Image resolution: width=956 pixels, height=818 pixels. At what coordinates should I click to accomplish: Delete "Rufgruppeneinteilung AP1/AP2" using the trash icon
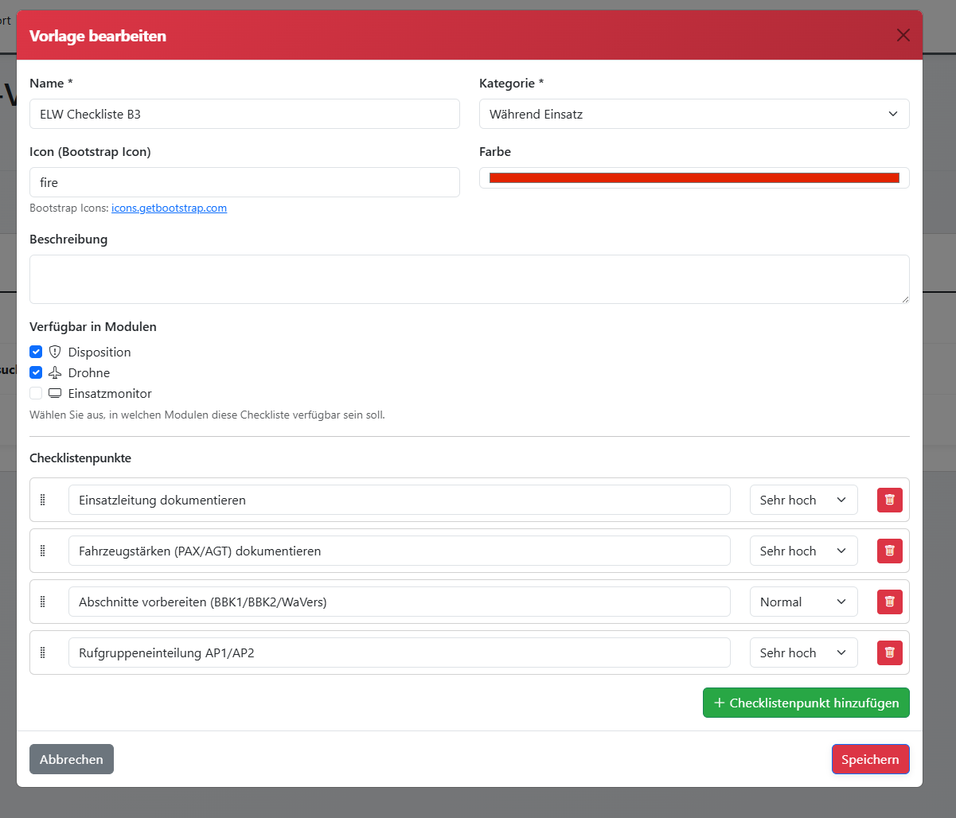[x=889, y=652]
